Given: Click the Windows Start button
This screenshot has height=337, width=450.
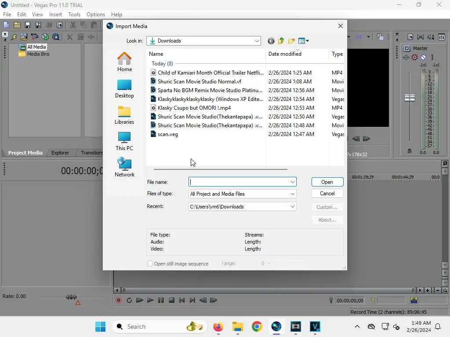Looking at the screenshot, I should 101,326.
